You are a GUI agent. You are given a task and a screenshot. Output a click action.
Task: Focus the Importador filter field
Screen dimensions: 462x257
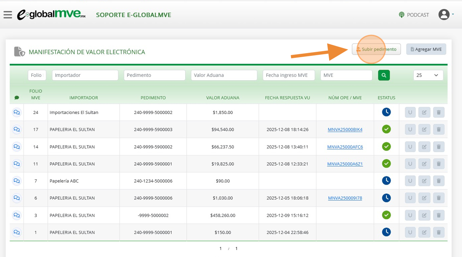pos(85,75)
